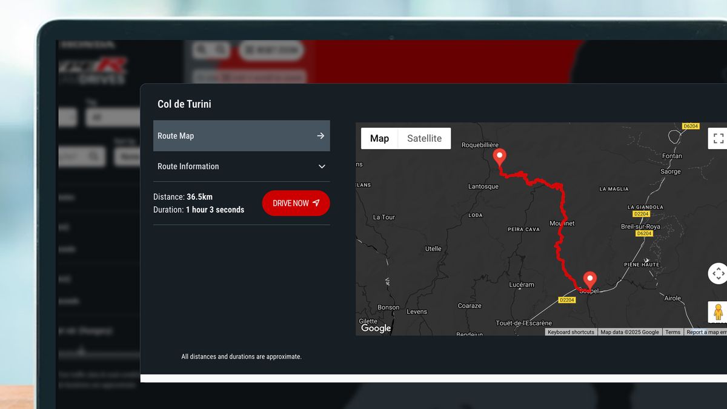Click the Utelle town label on map
The image size is (727, 409).
click(433, 248)
